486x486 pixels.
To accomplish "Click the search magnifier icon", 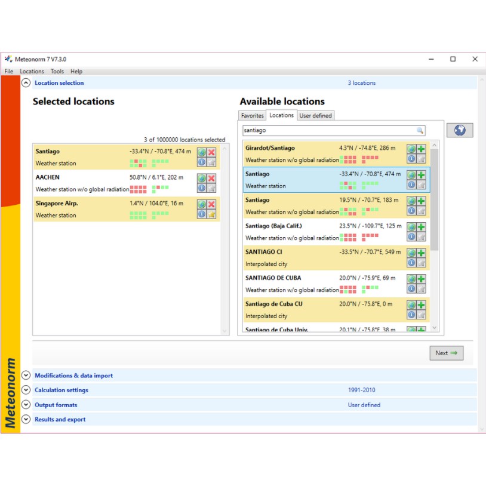I will point(420,130).
